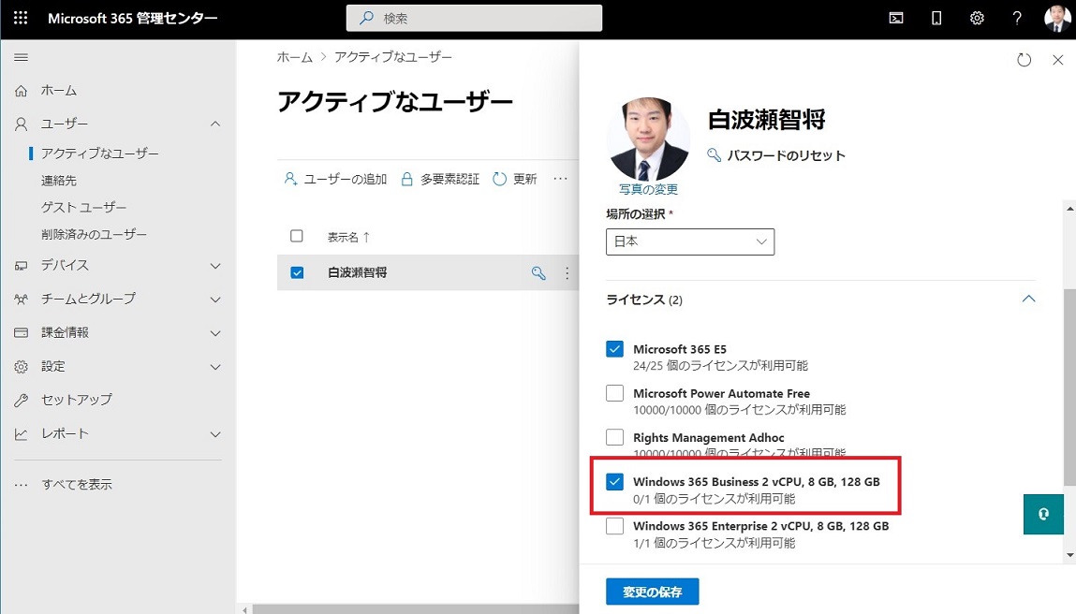Focus the 検索 search box
The image size is (1076, 614).
(474, 19)
